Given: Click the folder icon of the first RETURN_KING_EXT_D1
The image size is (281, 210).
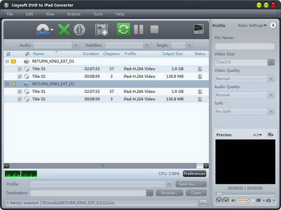Looking at the screenshot, I should click(x=13, y=61).
